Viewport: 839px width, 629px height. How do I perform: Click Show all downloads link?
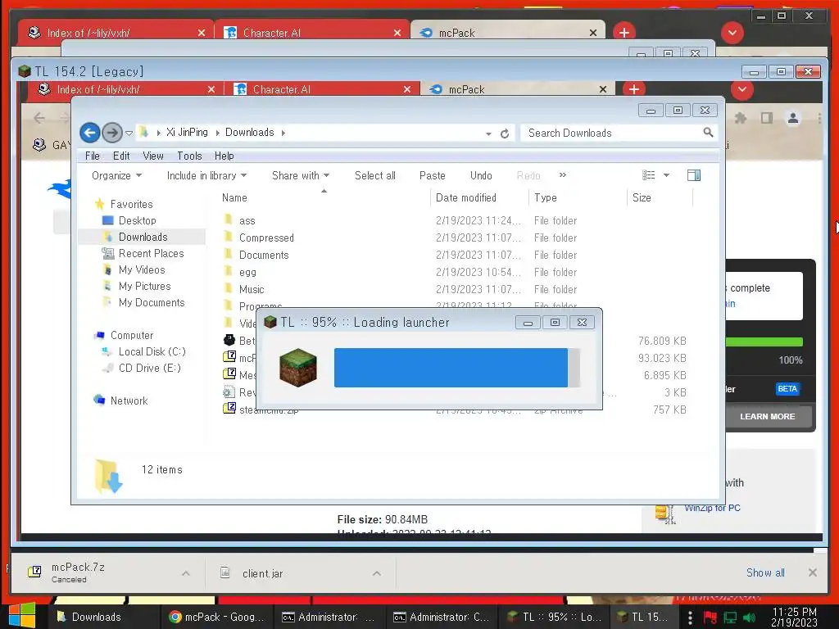coord(765,572)
